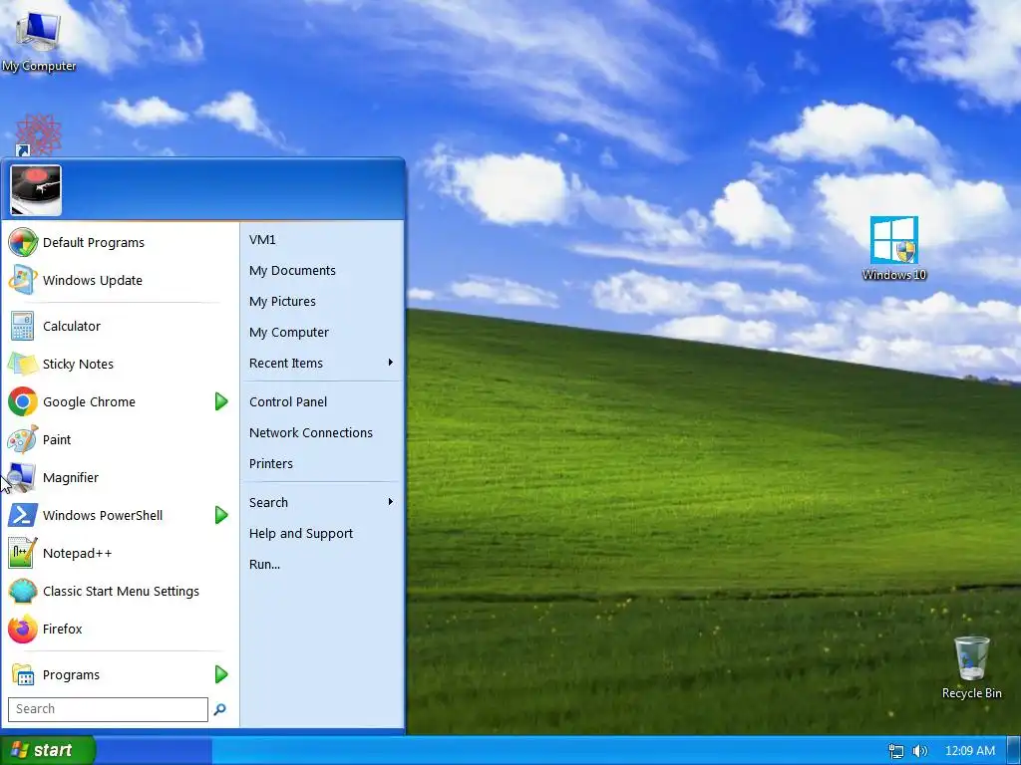The height and width of the screenshot is (765, 1021).
Task: Click the network tray icon
Action: click(x=896, y=751)
